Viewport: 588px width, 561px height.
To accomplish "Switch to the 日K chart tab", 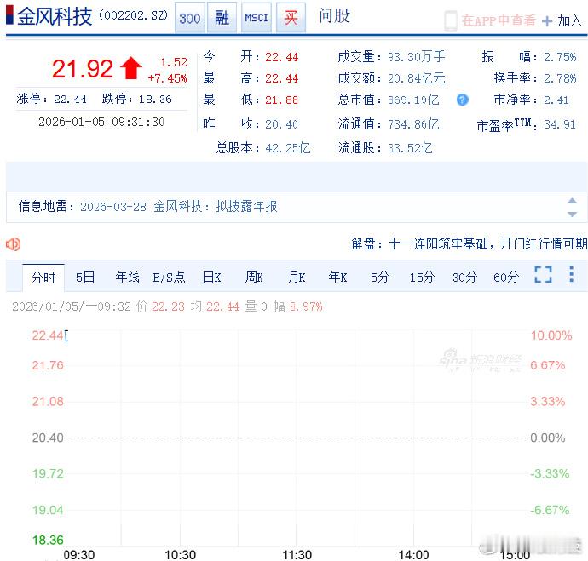I will (x=211, y=278).
